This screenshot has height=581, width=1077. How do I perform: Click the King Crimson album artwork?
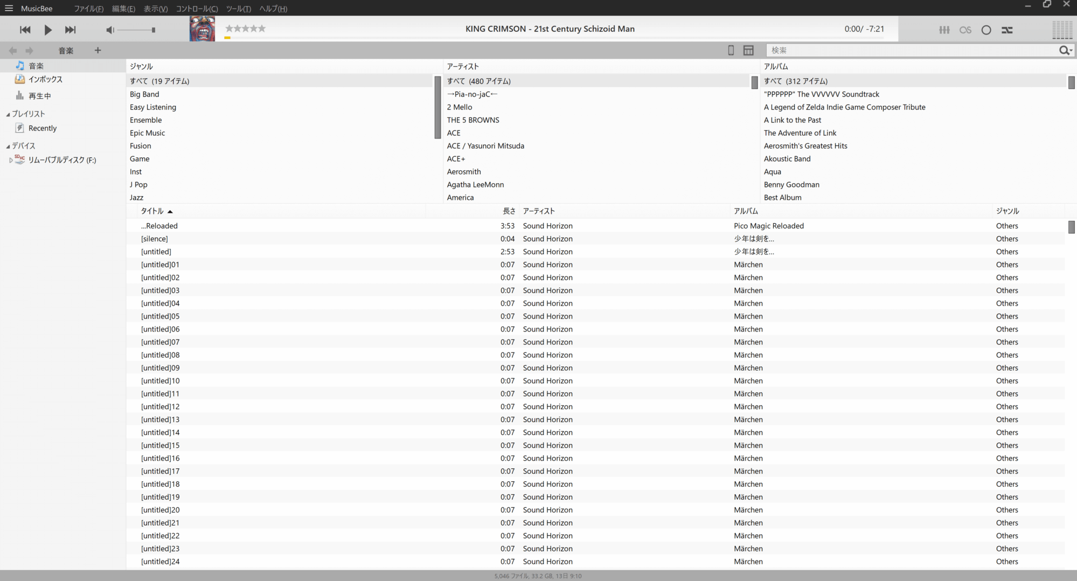202,29
